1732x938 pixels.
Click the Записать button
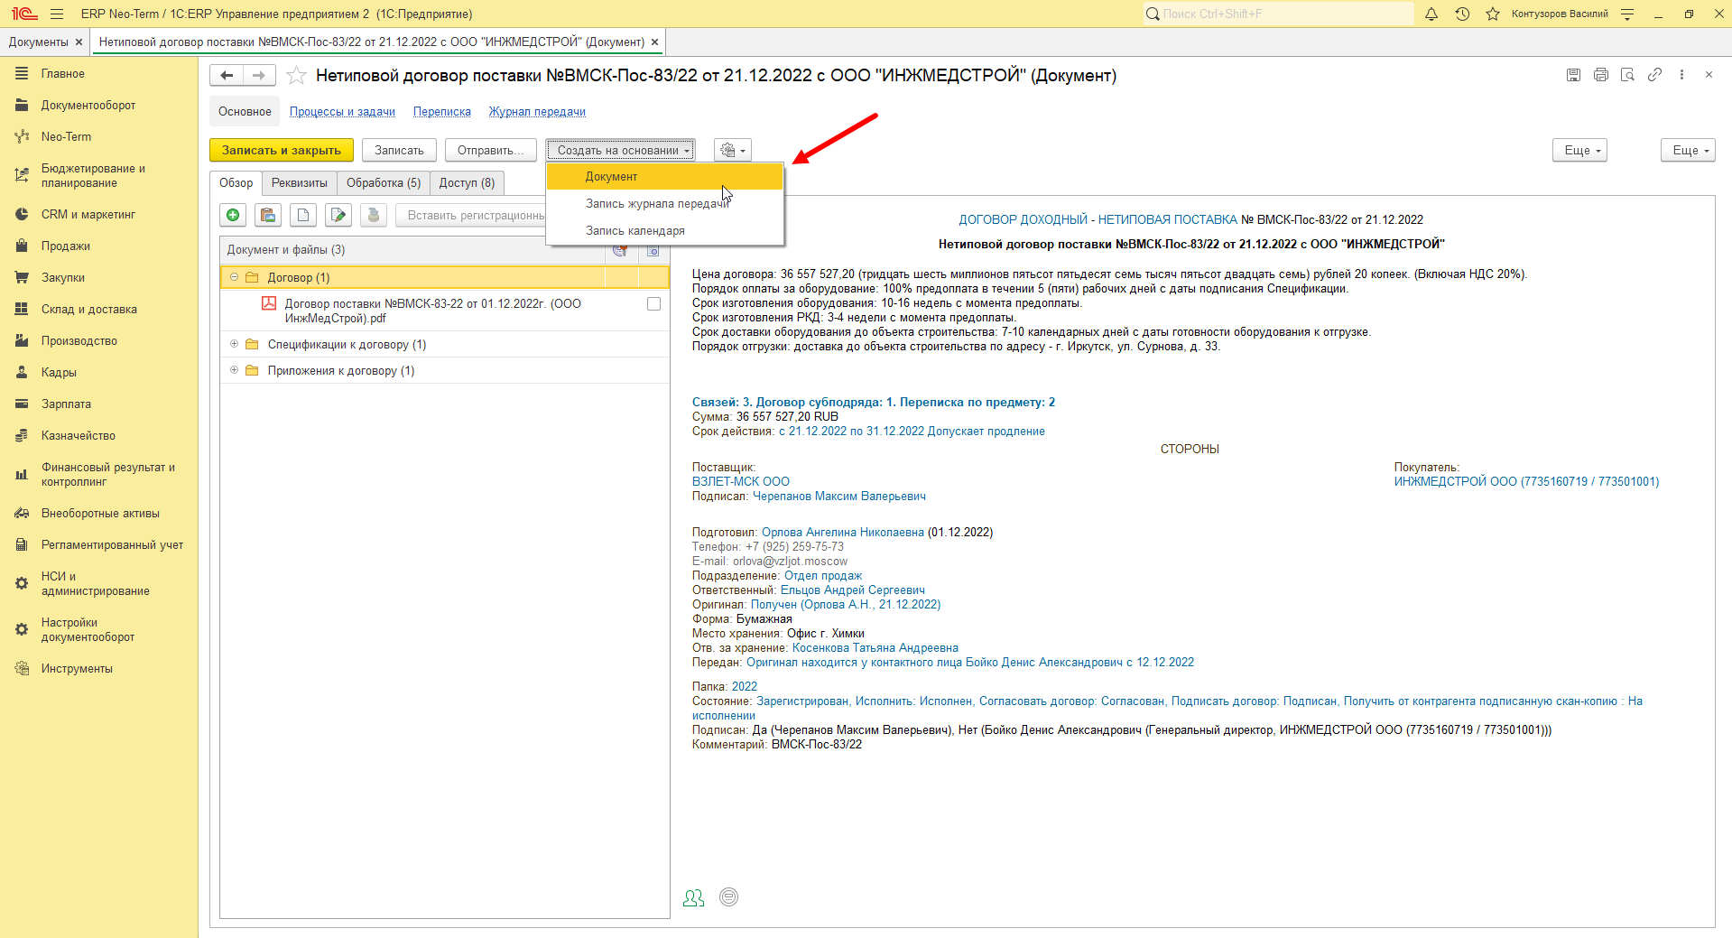point(399,150)
